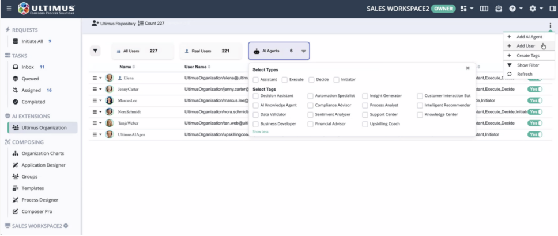The width and height of the screenshot is (558, 236).
Task: Check the Upskilling Coach tag
Action: coord(365,124)
